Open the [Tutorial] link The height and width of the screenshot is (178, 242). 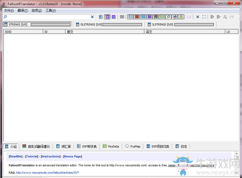click(x=31, y=156)
